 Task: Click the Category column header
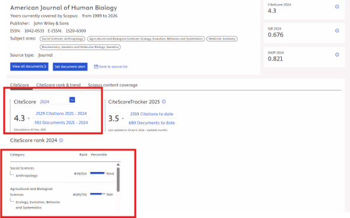point(17,154)
